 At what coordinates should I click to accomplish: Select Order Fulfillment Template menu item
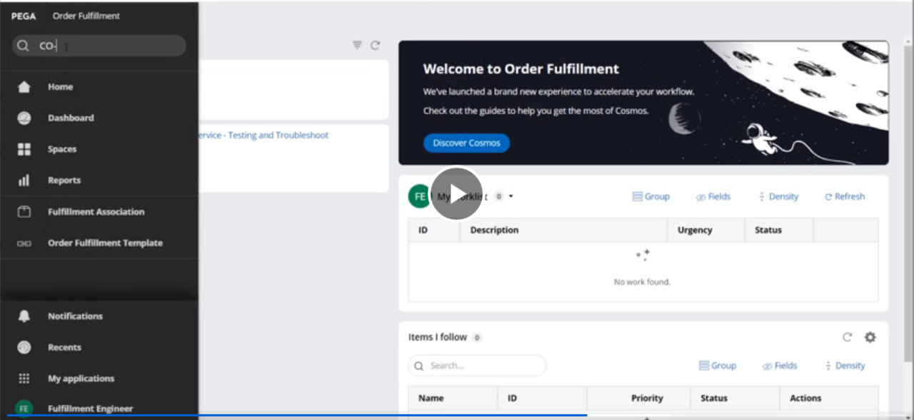pos(105,243)
